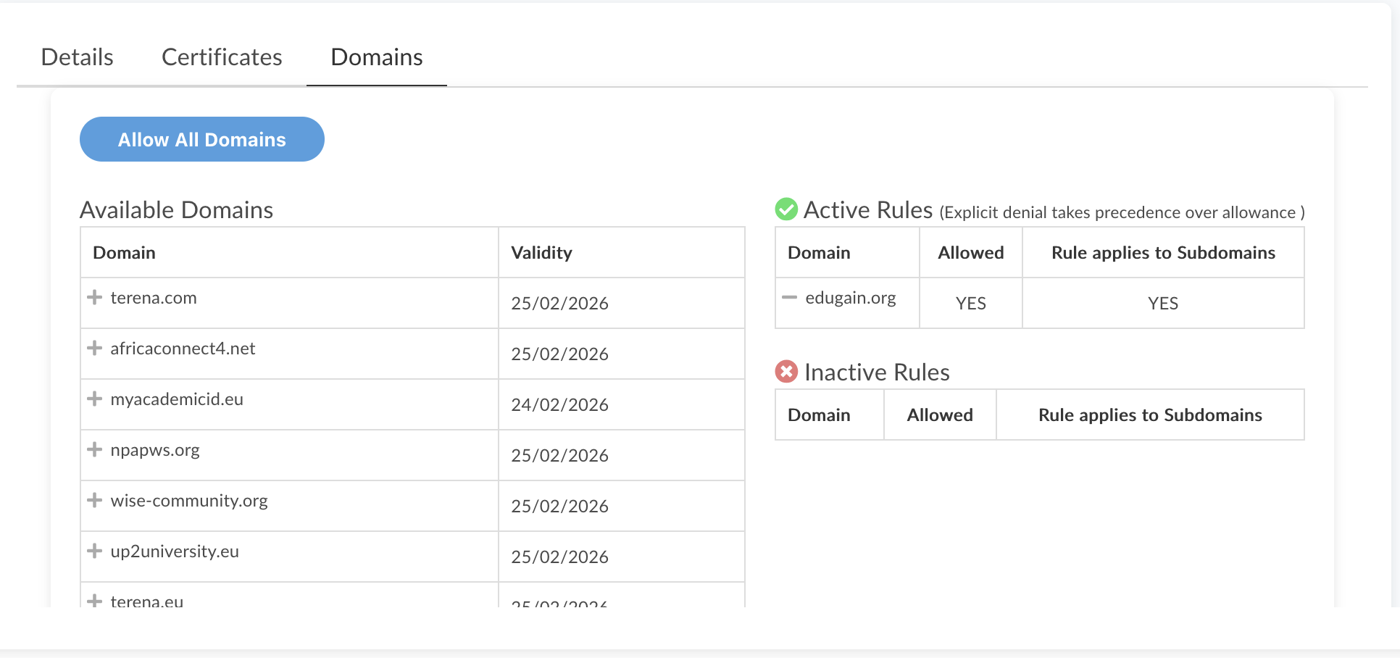Add up2university.eu with the plus icon

tap(94, 551)
